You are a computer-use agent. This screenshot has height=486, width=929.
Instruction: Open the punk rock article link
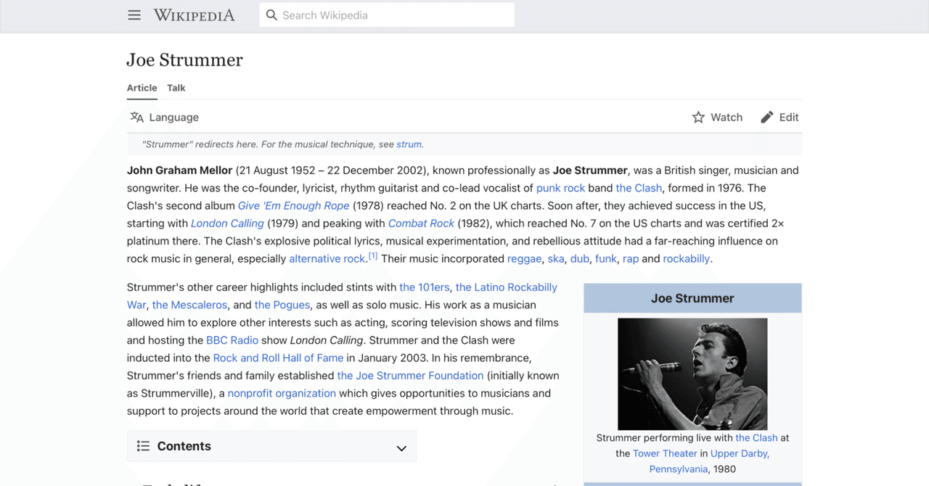click(560, 188)
